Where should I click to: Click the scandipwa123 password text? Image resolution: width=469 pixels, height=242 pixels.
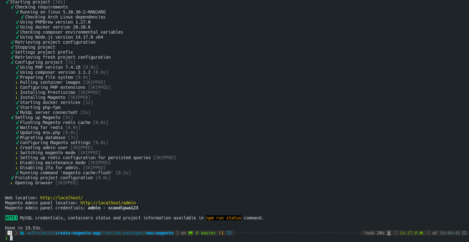tap(123, 208)
